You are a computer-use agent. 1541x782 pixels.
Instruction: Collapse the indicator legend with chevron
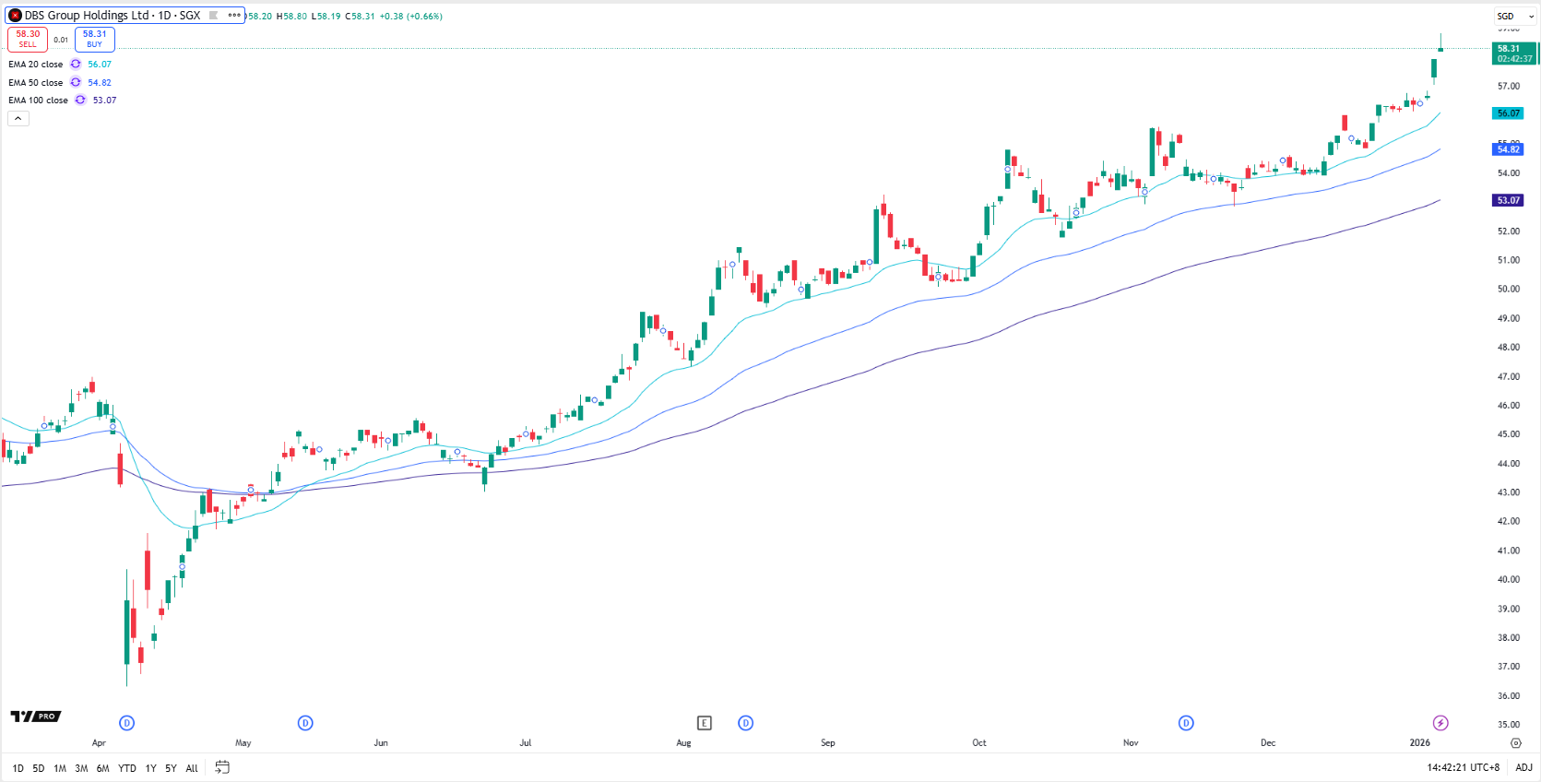pos(18,118)
